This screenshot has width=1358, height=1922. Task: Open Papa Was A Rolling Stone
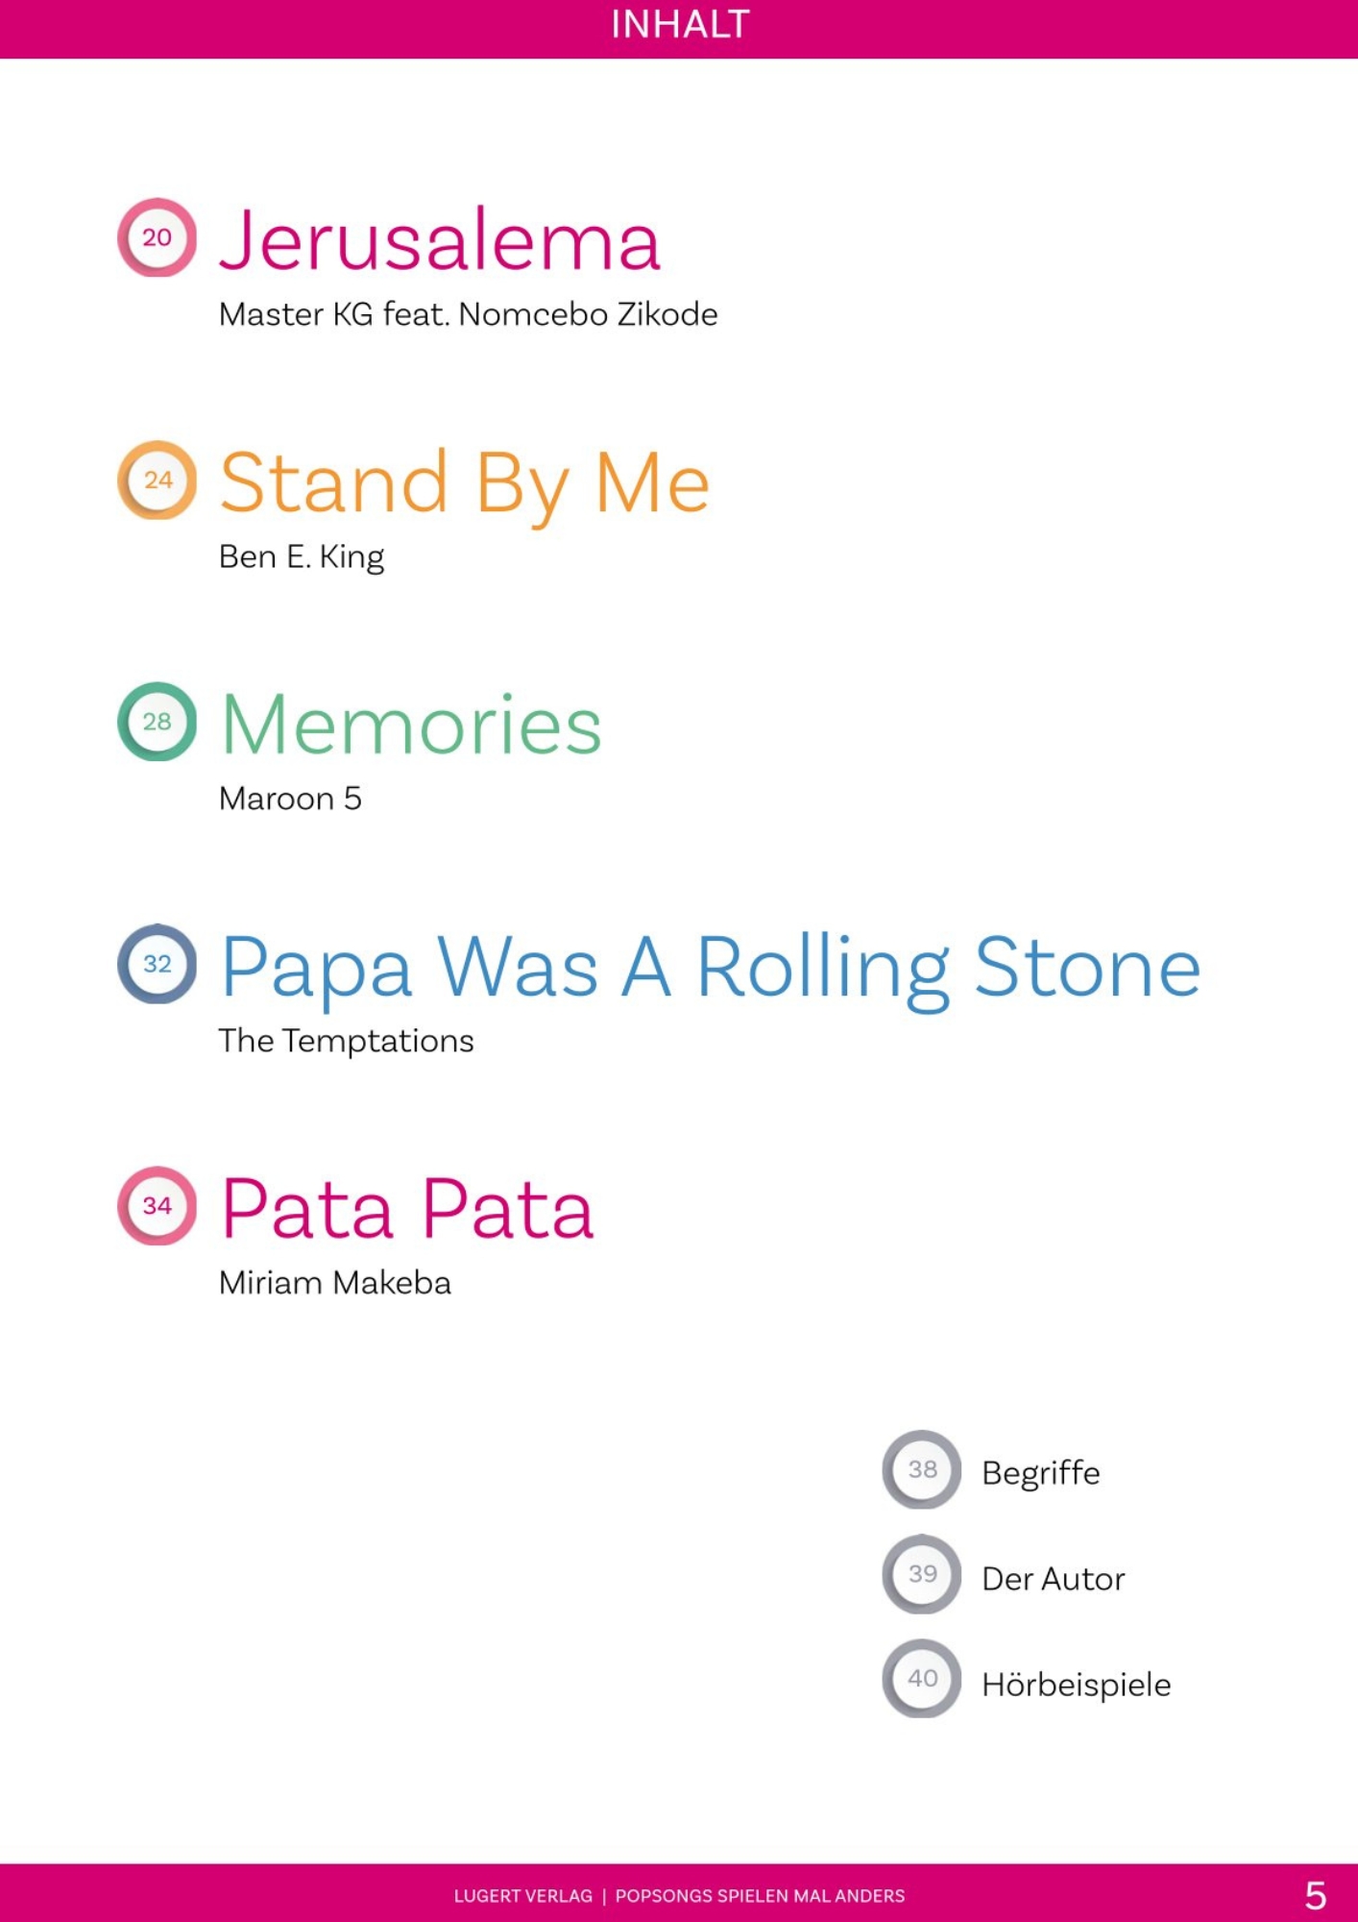click(x=711, y=968)
